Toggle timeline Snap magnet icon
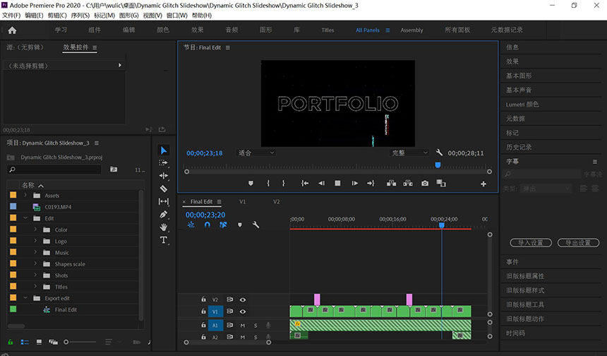The height and width of the screenshot is (356, 607). [207, 225]
